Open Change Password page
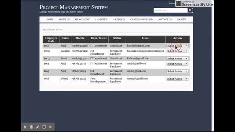This screenshot has width=235, height=132. (141, 19)
